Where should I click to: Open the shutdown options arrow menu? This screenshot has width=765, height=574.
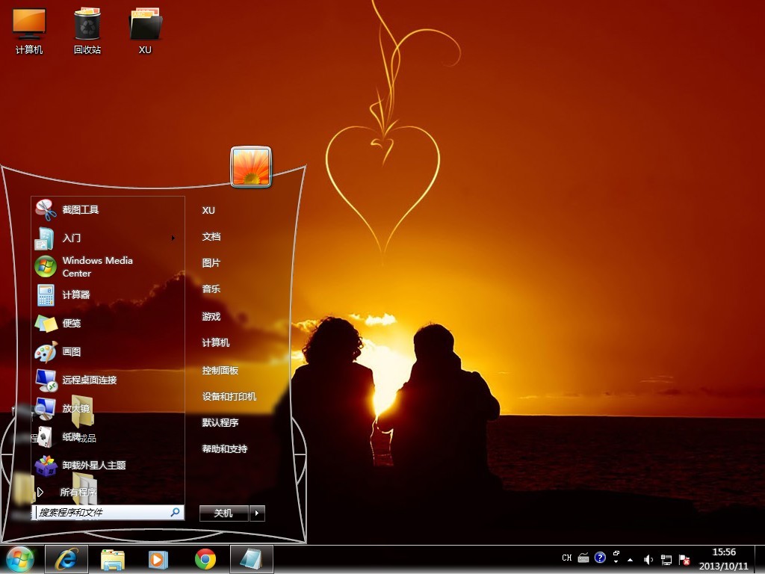(x=257, y=513)
